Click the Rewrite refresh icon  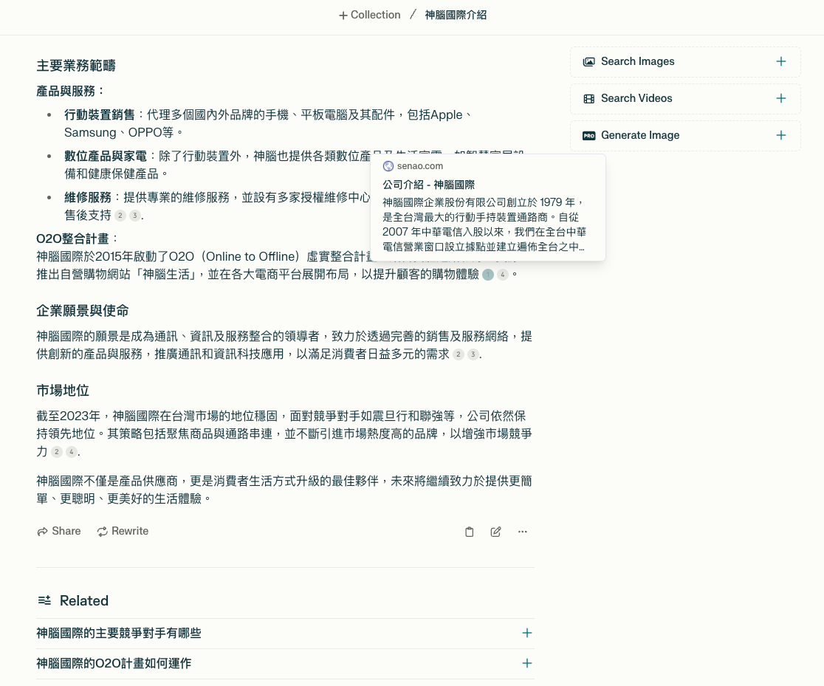click(103, 532)
